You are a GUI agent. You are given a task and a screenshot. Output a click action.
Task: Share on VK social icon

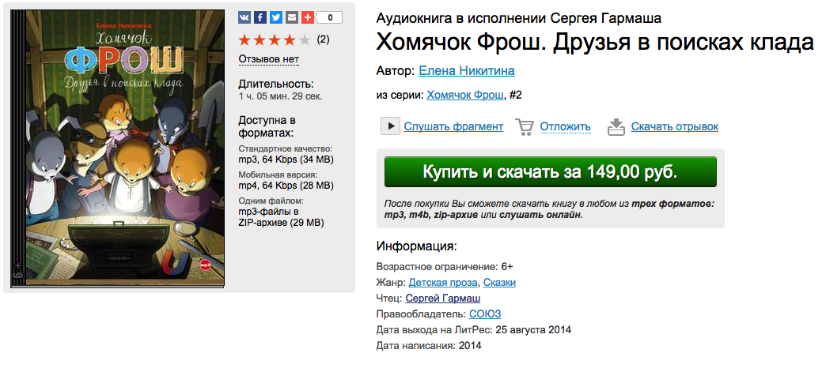(244, 17)
